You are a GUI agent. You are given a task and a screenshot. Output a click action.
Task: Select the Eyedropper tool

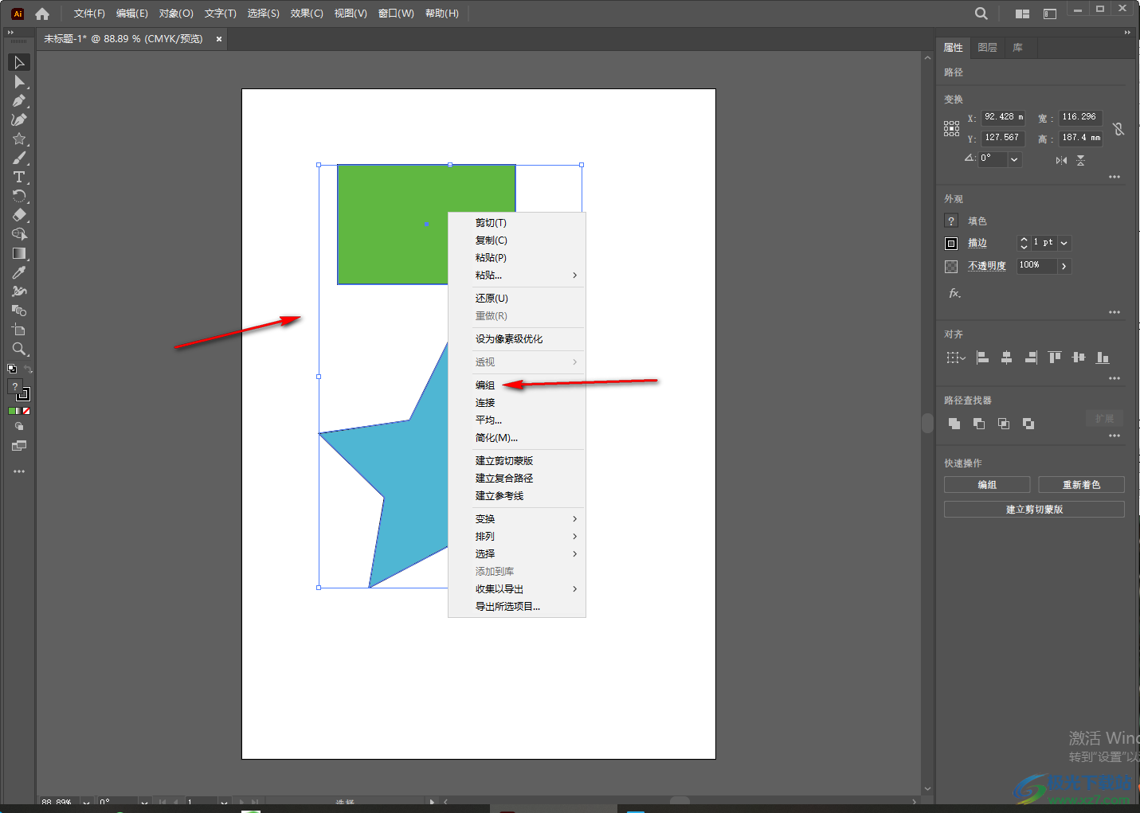pos(19,273)
